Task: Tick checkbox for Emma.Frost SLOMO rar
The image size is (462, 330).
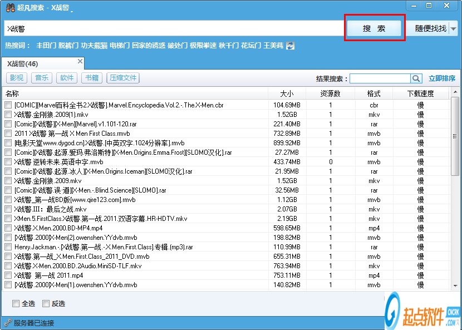Action: coord(8,152)
